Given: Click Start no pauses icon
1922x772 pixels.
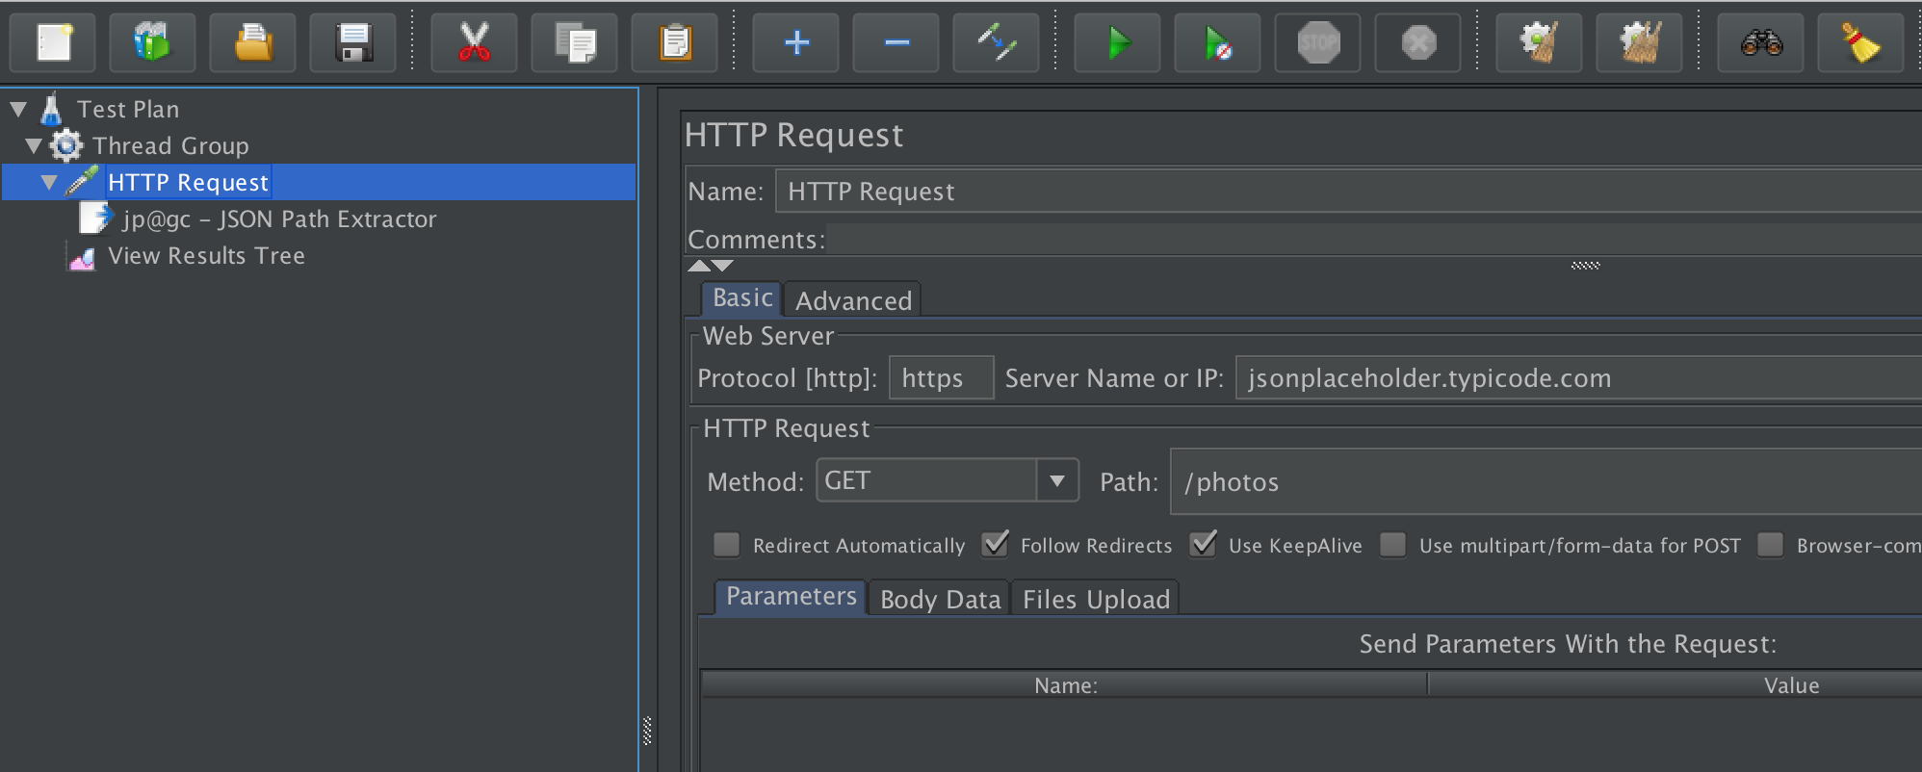Looking at the screenshot, I should [x=1217, y=42].
